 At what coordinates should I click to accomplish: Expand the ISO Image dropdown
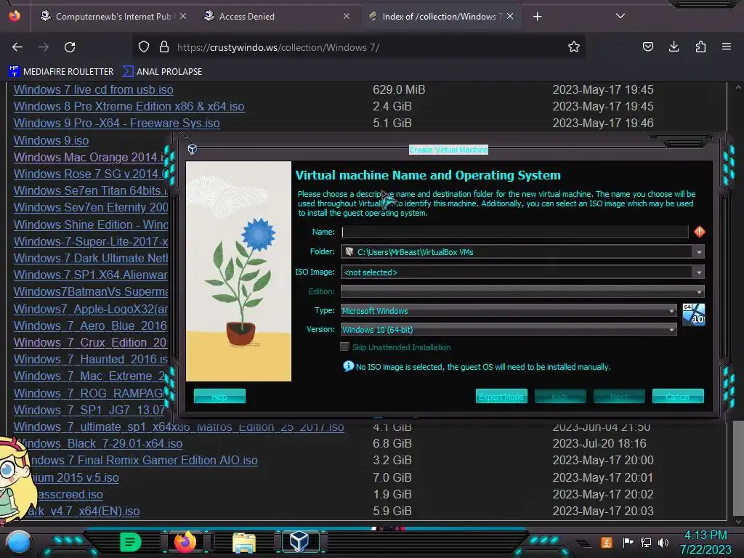[x=698, y=272]
